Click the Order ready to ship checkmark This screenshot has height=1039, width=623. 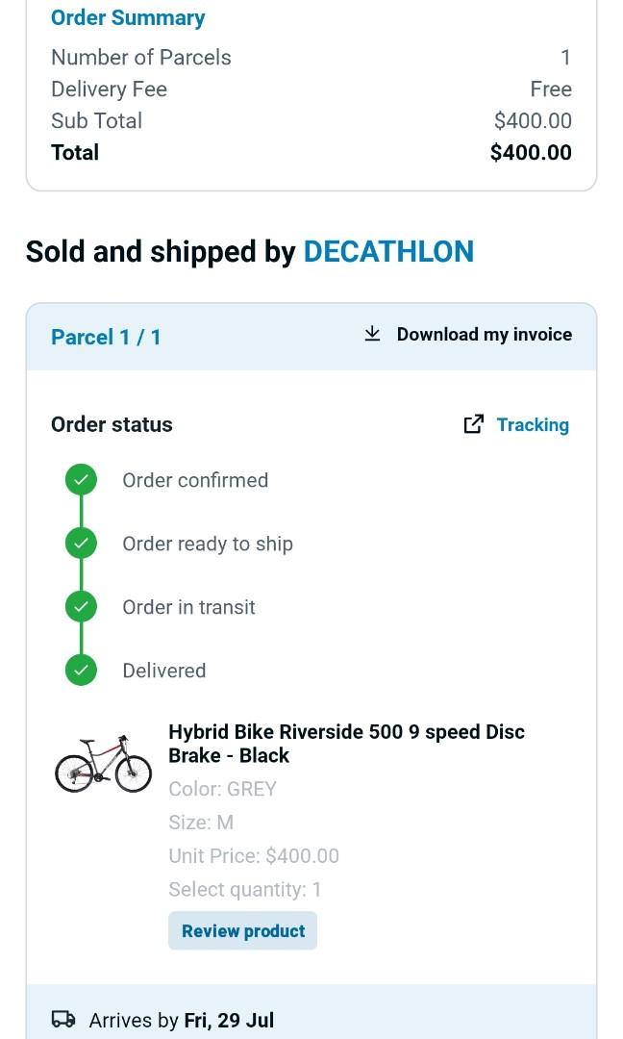[80, 542]
